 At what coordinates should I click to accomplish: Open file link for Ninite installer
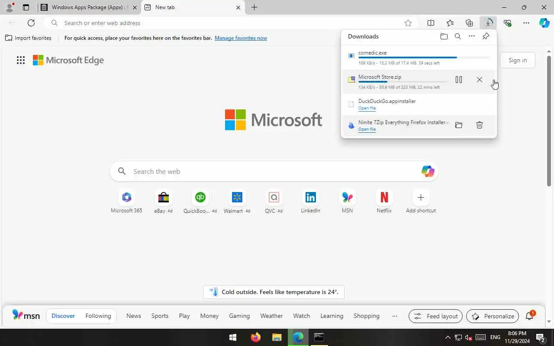pos(367,129)
